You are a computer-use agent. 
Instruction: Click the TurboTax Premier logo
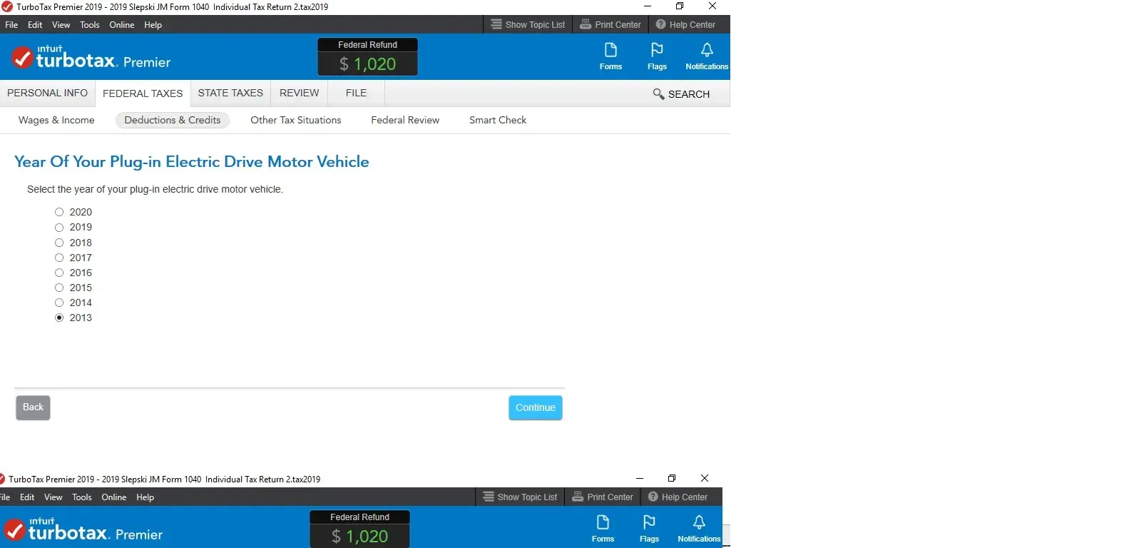tap(91, 58)
